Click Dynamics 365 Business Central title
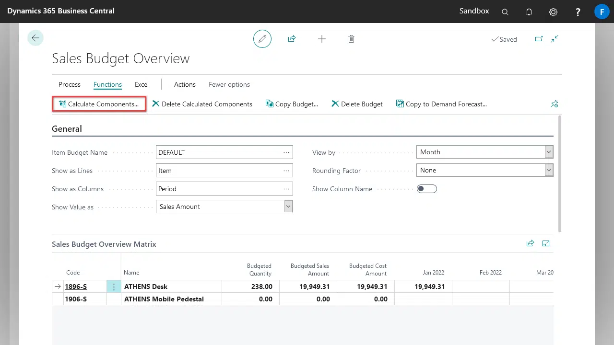This screenshot has width=614, height=345. point(61,11)
